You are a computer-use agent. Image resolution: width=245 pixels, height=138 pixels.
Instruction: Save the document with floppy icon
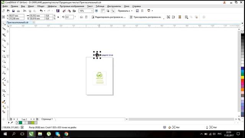pyautogui.click(x=13, y=11)
